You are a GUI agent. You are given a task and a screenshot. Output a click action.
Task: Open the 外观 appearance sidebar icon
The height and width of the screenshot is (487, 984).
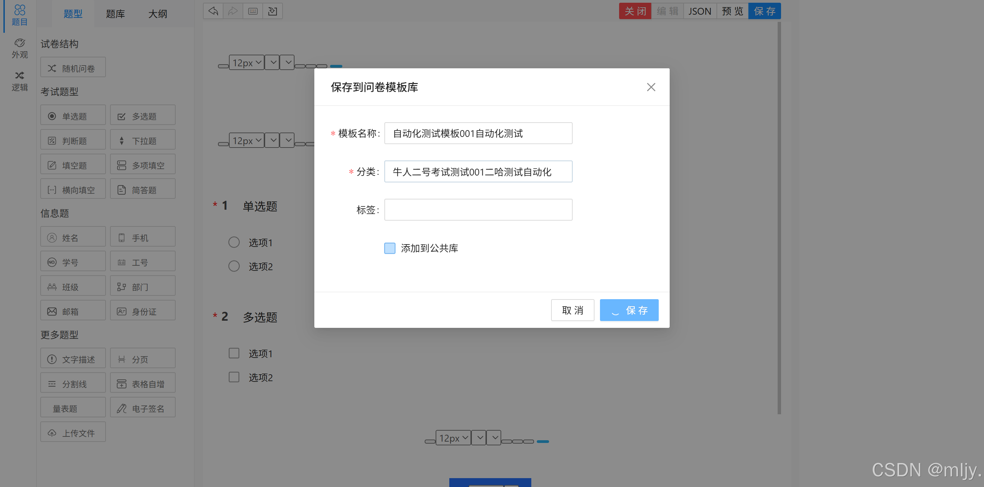19,48
